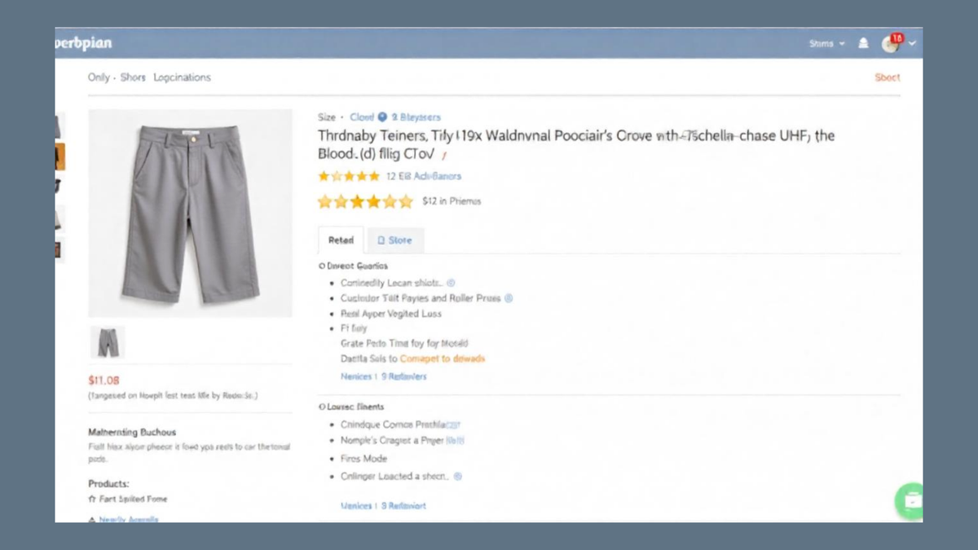Open the Comapet to ddwads link
Image resolution: width=978 pixels, height=550 pixels.
tap(443, 359)
